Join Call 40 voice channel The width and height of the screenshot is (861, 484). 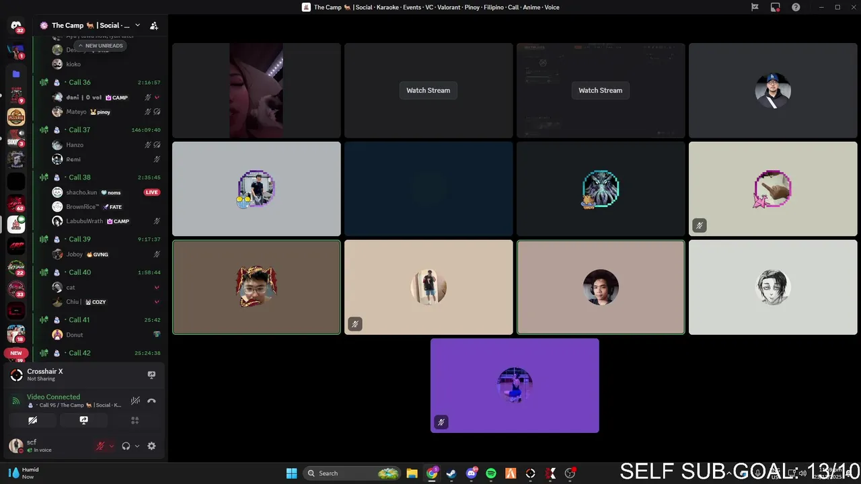(x=100, y=272)
